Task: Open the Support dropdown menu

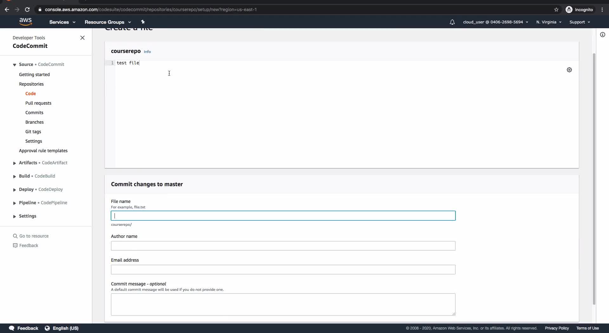Action: pyautogui.click(x=580, y=22)
